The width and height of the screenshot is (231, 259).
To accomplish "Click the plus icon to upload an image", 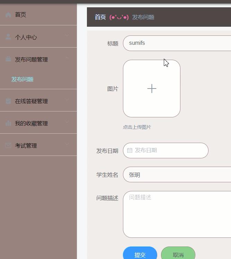I will [x=152, y=89].
